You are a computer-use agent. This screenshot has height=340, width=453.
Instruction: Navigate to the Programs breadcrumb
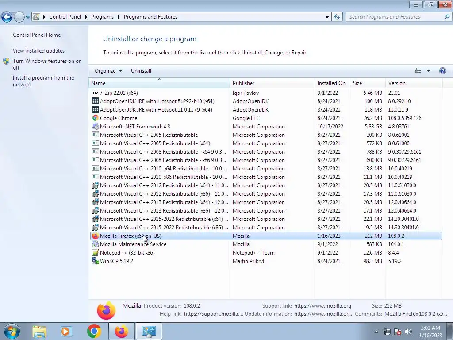coord(102,17)
